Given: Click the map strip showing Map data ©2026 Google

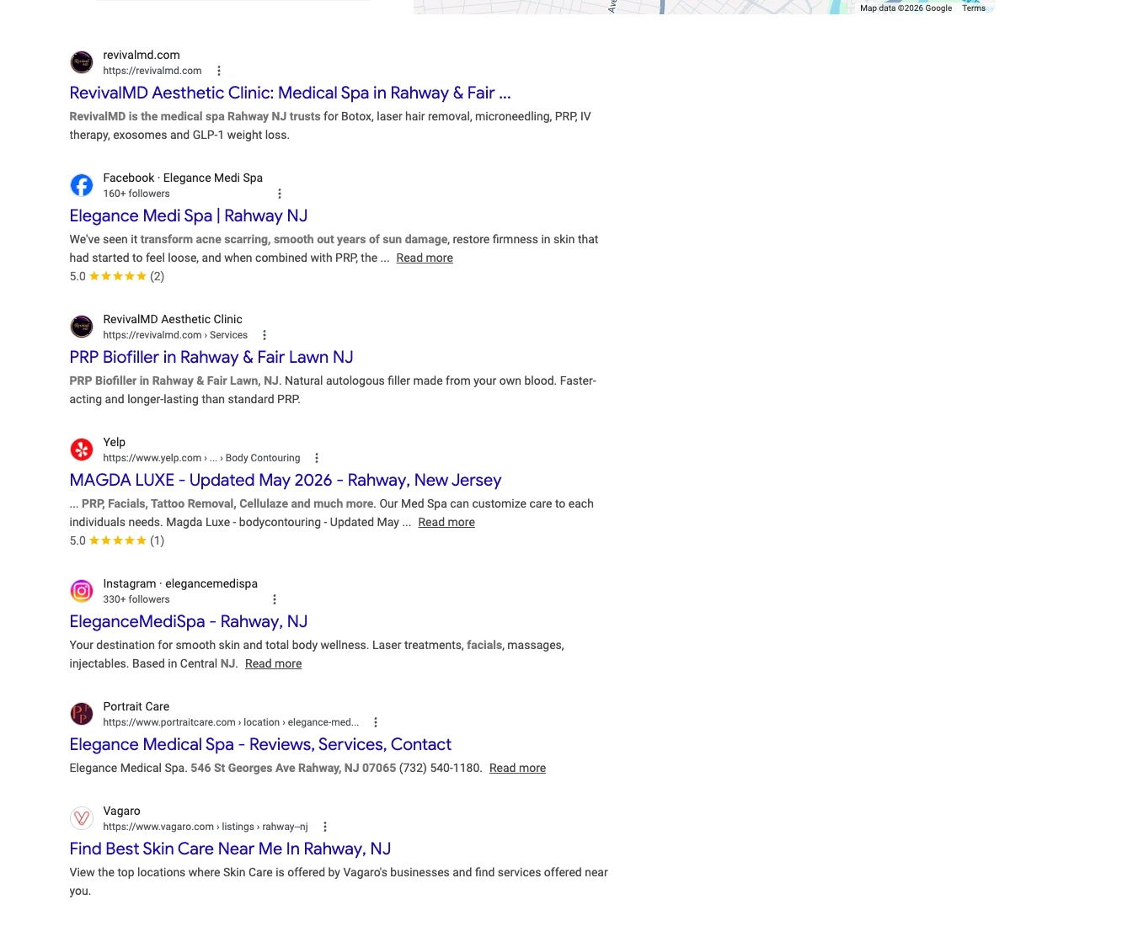Looking at the screenshot, I should [x=704, y=7].
